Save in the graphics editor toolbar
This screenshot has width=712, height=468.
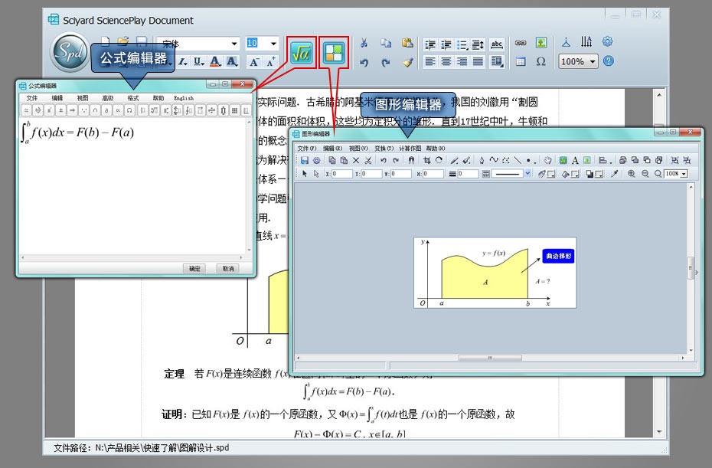[x=305, y=160]
